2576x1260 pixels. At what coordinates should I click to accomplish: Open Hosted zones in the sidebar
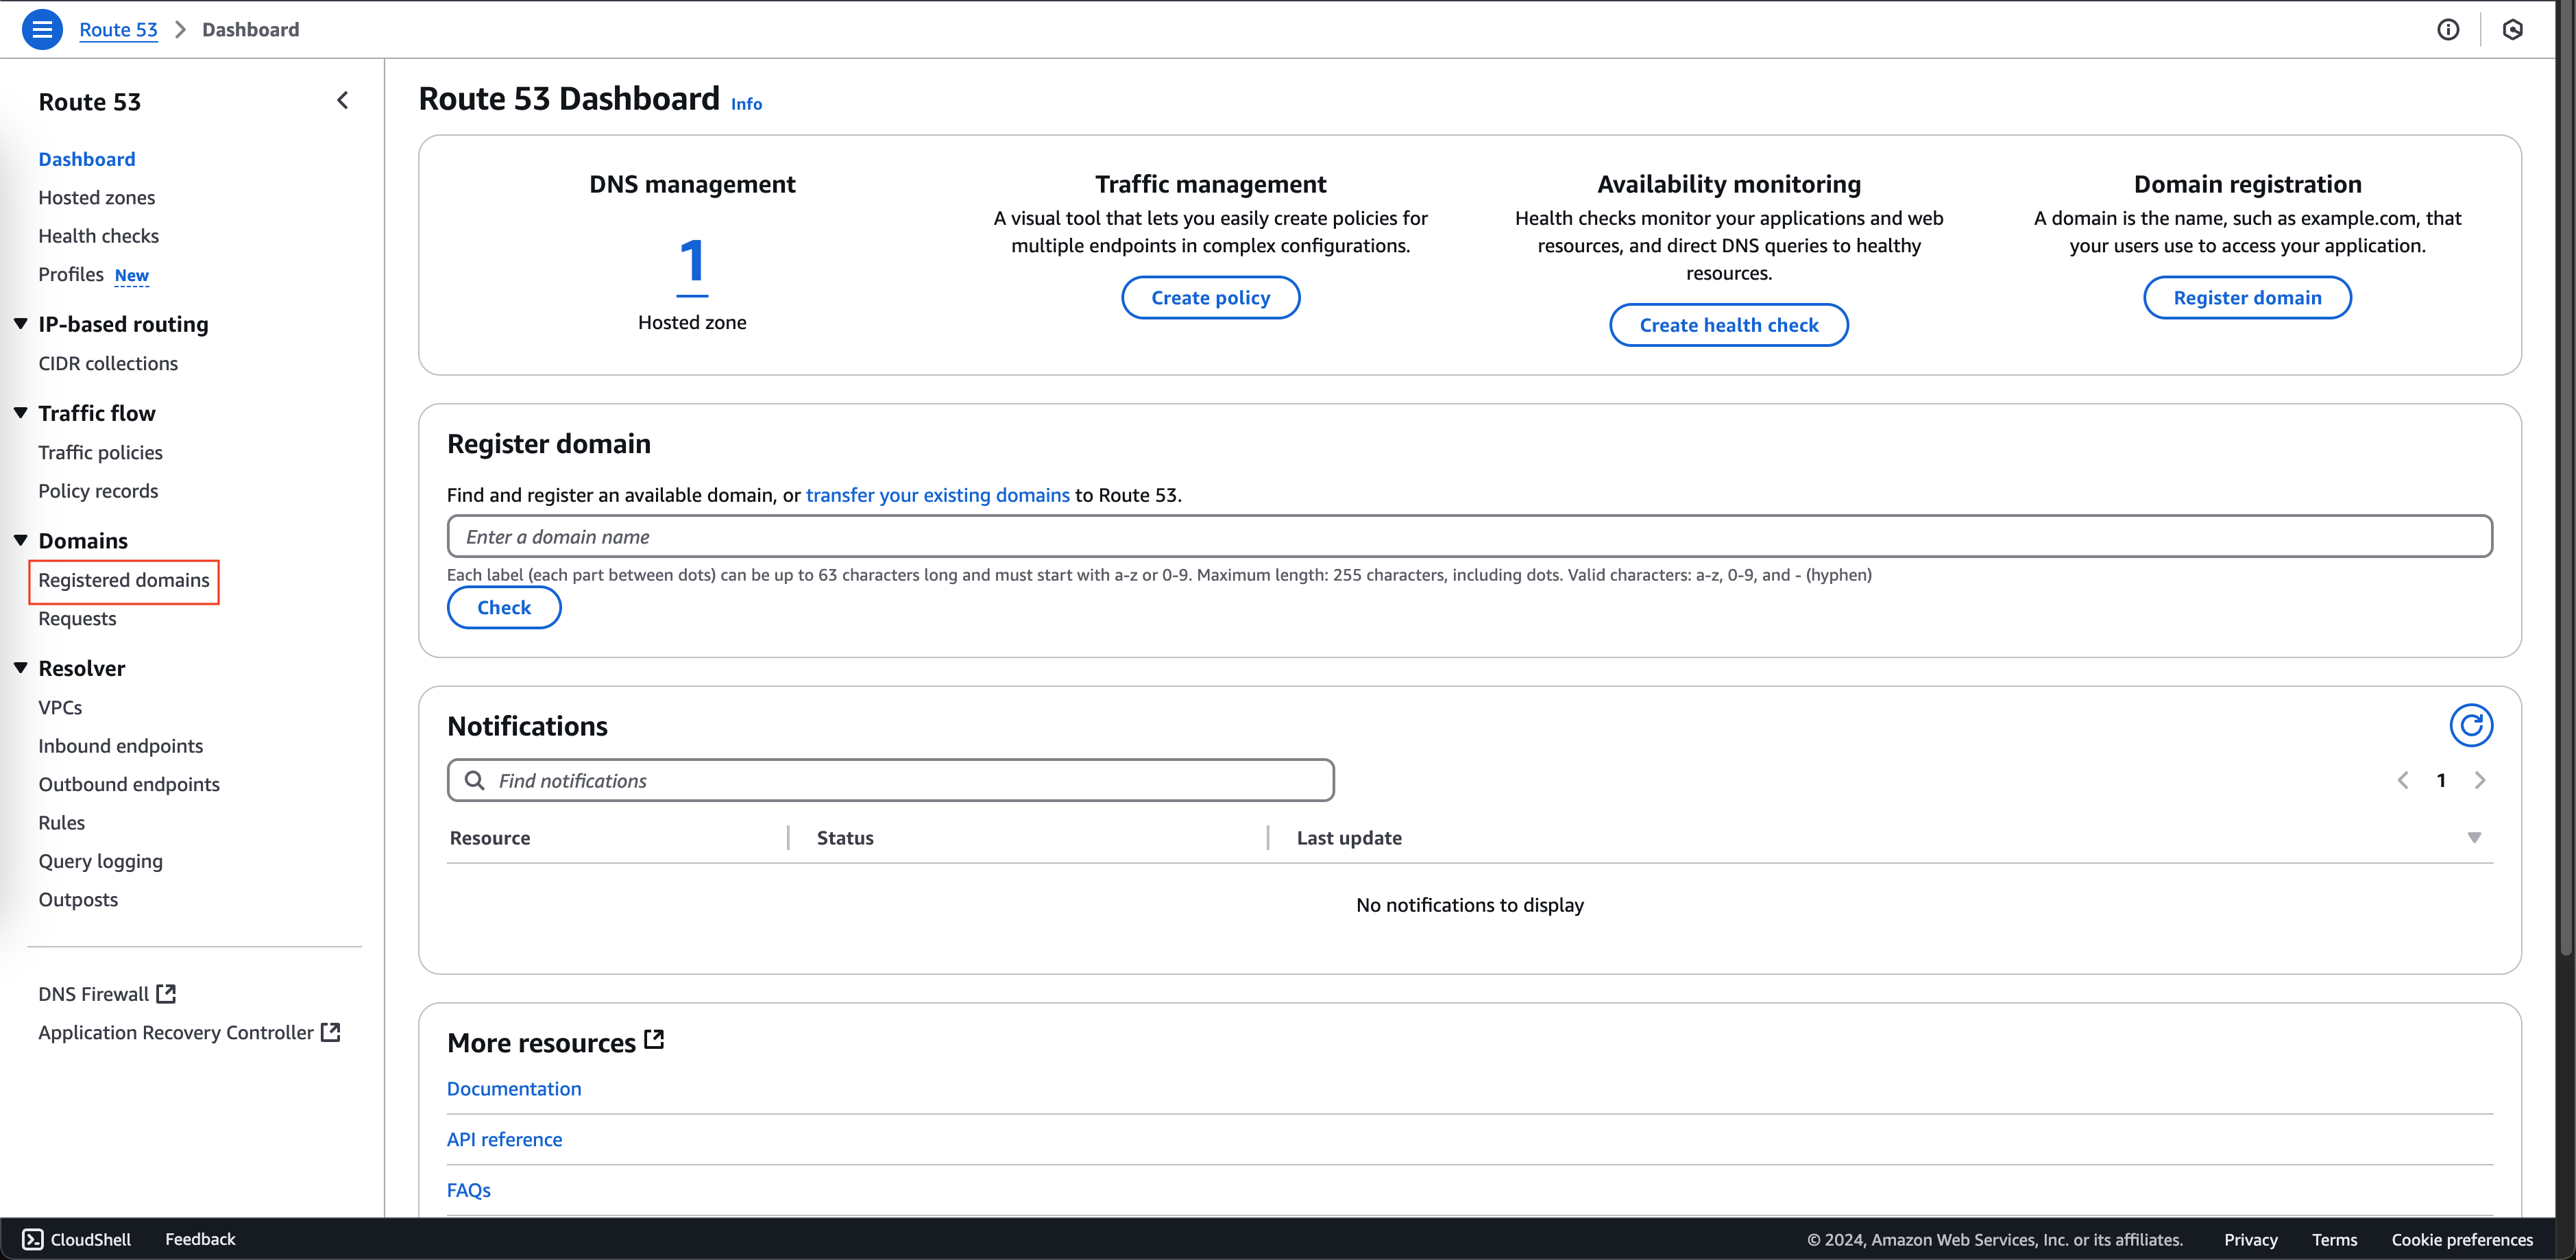click(x=97, y=197)
